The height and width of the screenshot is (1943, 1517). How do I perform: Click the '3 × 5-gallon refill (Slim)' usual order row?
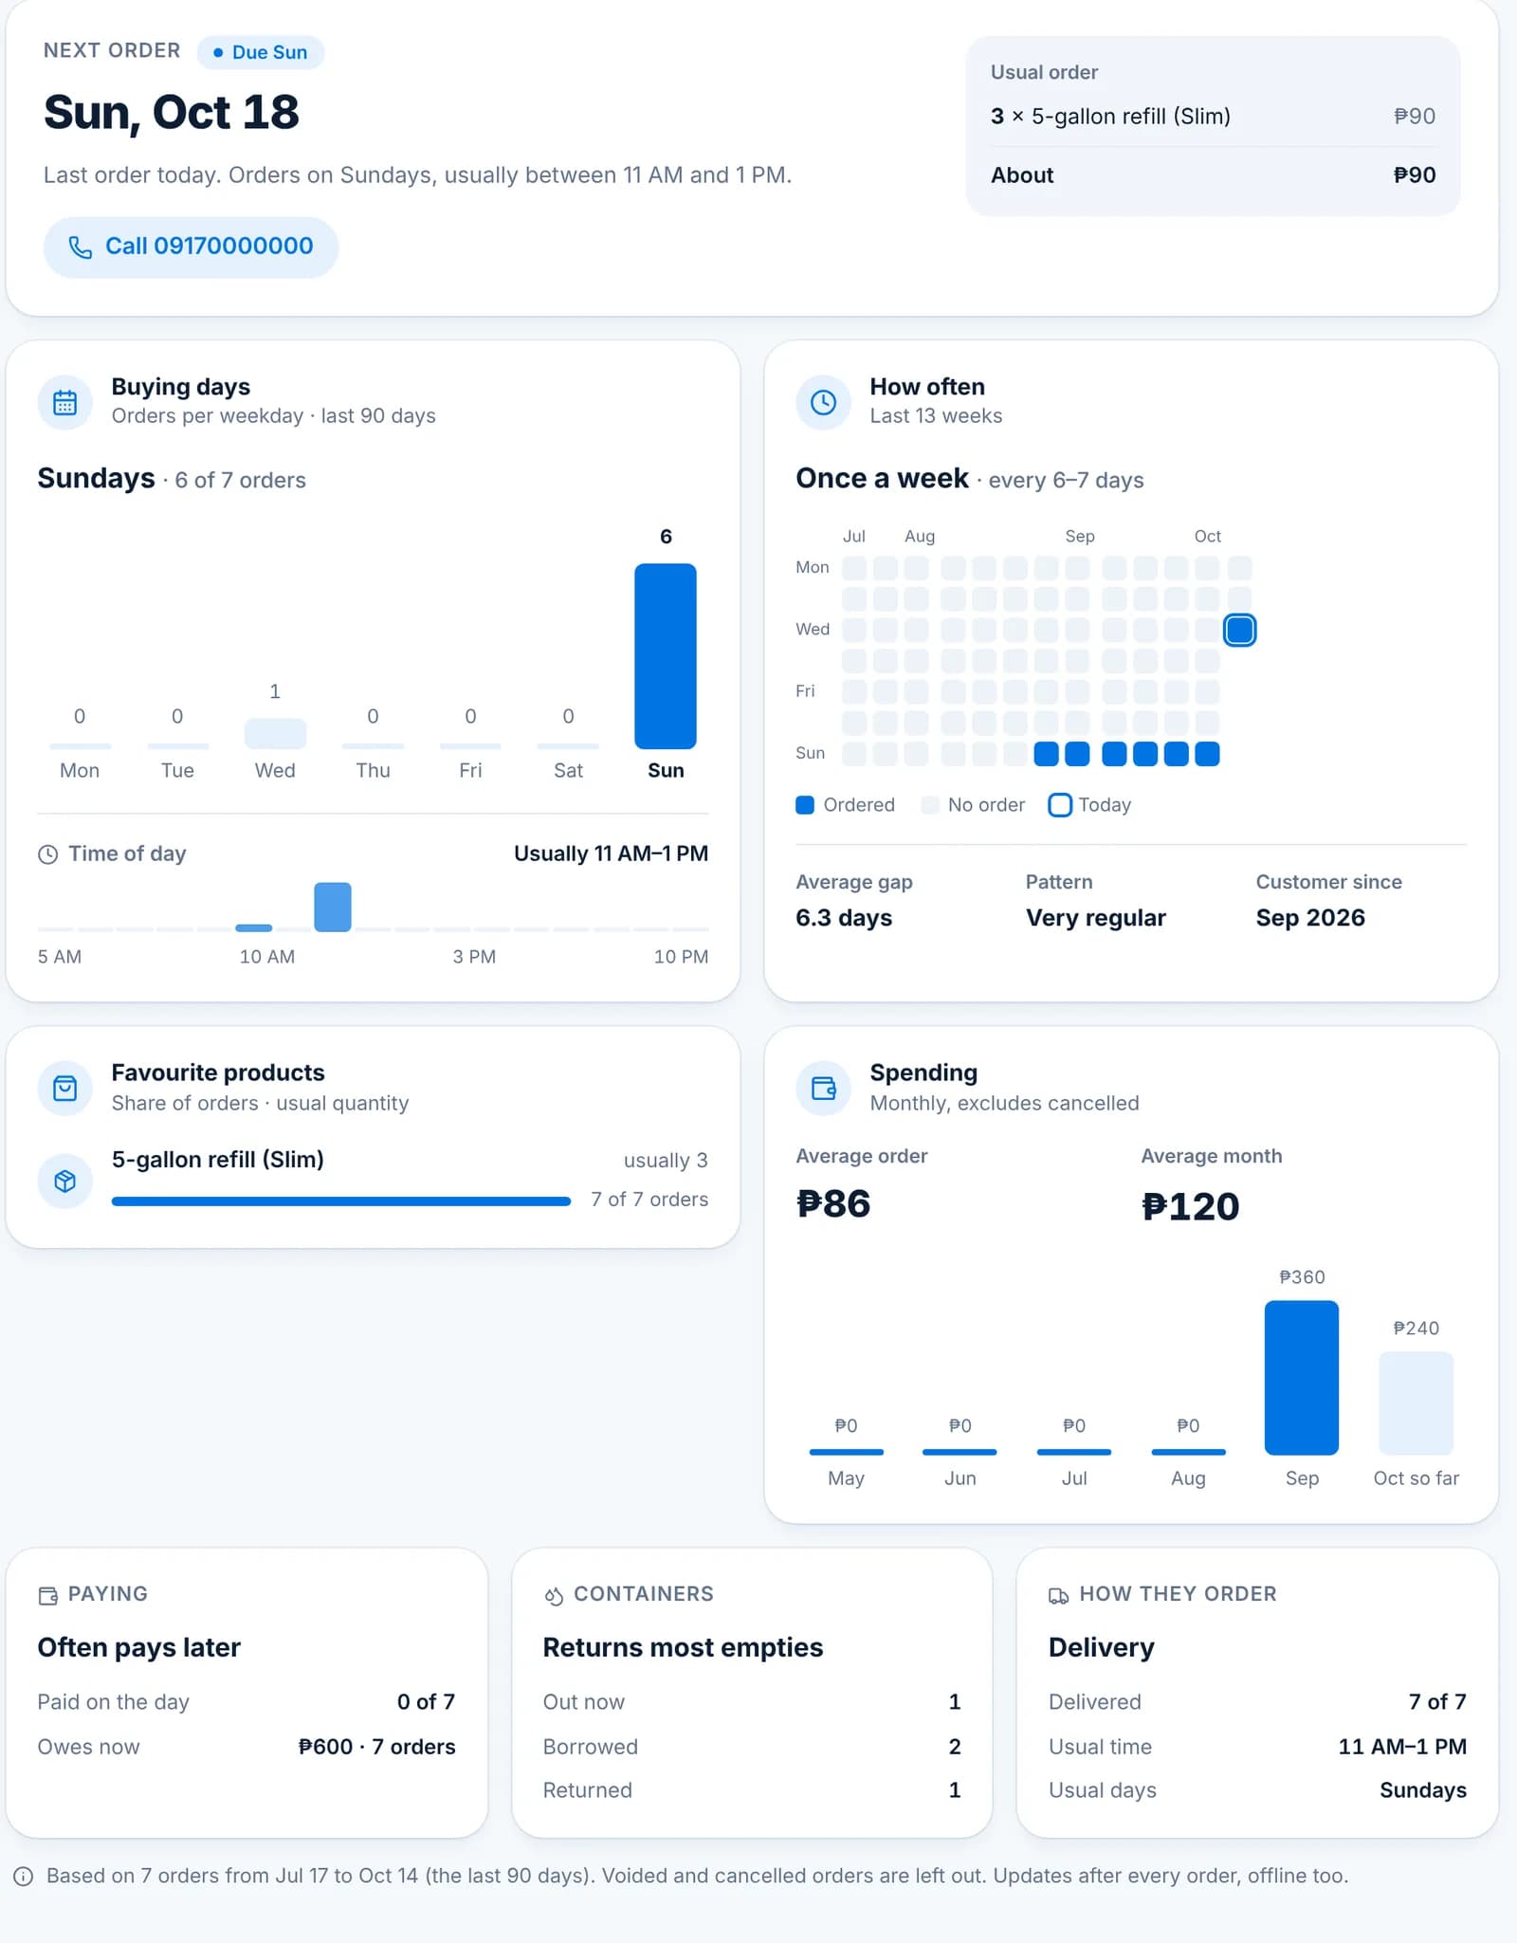coord(1213,117)
